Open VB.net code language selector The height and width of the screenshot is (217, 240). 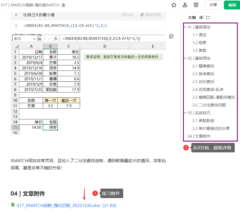click(x=127, y=15)
